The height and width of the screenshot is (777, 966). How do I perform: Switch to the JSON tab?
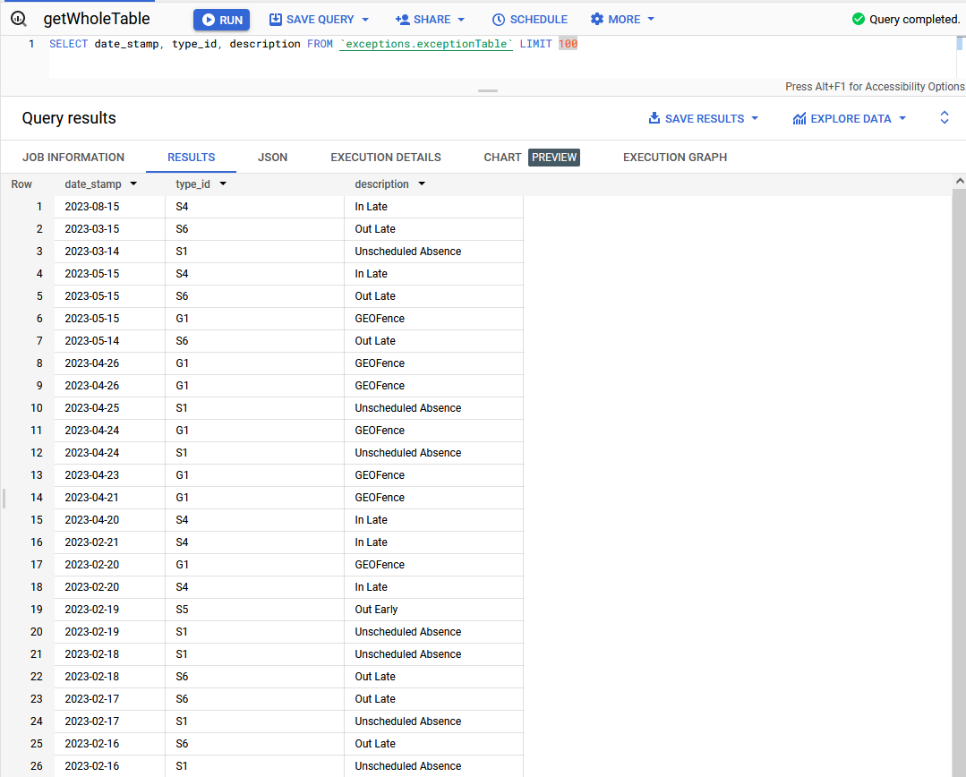point(272,157)
